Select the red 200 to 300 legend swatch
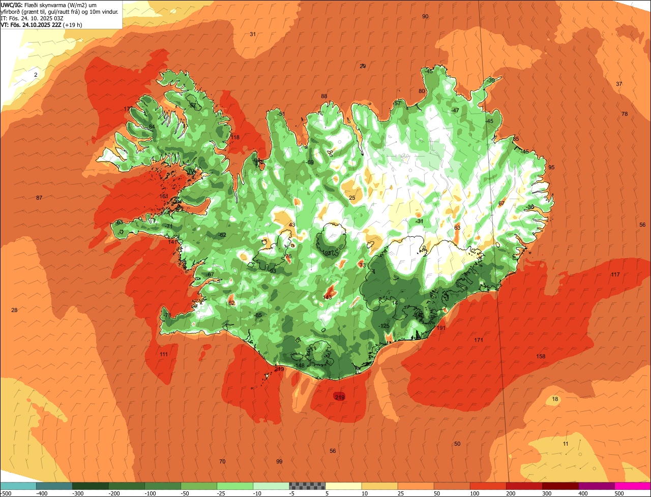This screenshot has height=497, width=651. tap(524, 486)
